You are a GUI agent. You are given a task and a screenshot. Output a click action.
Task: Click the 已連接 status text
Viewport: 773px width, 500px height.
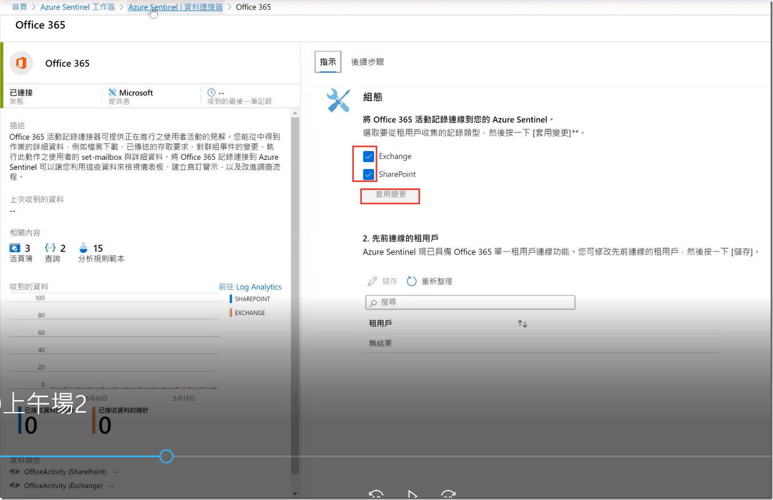pos(21,92)
